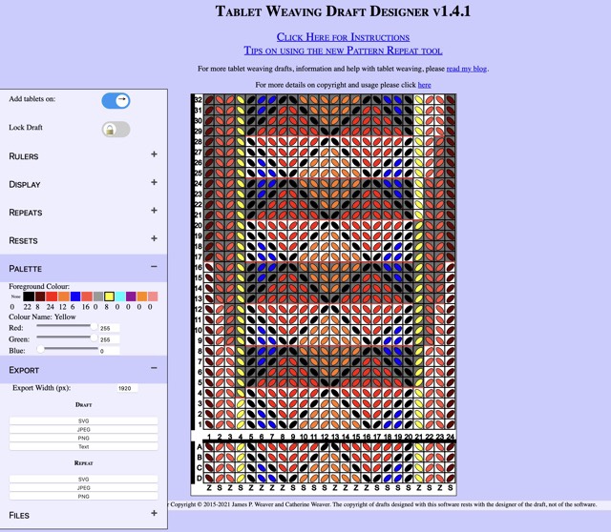Pick the purple palette swatch

click(132, 297)
